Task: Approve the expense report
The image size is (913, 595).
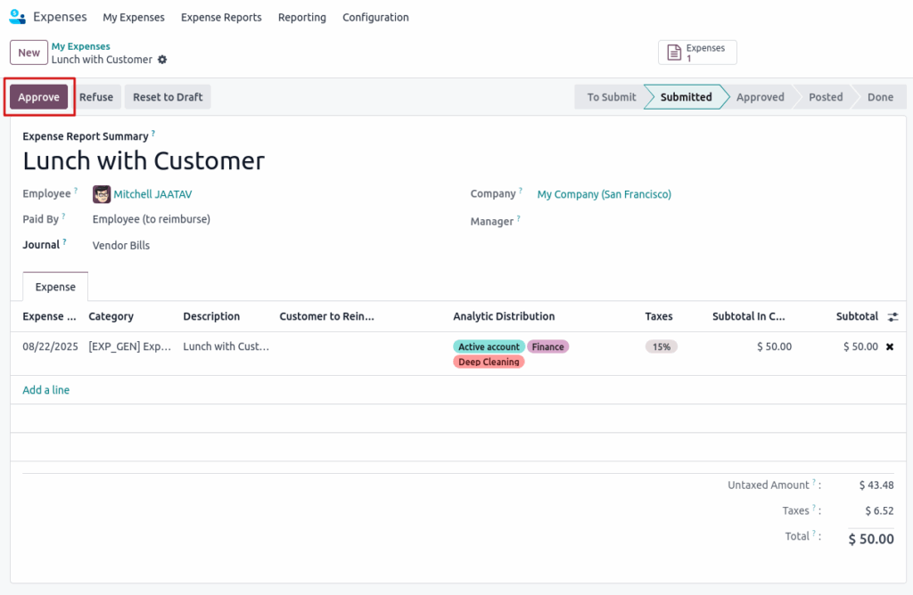Action: pos(38,97)
